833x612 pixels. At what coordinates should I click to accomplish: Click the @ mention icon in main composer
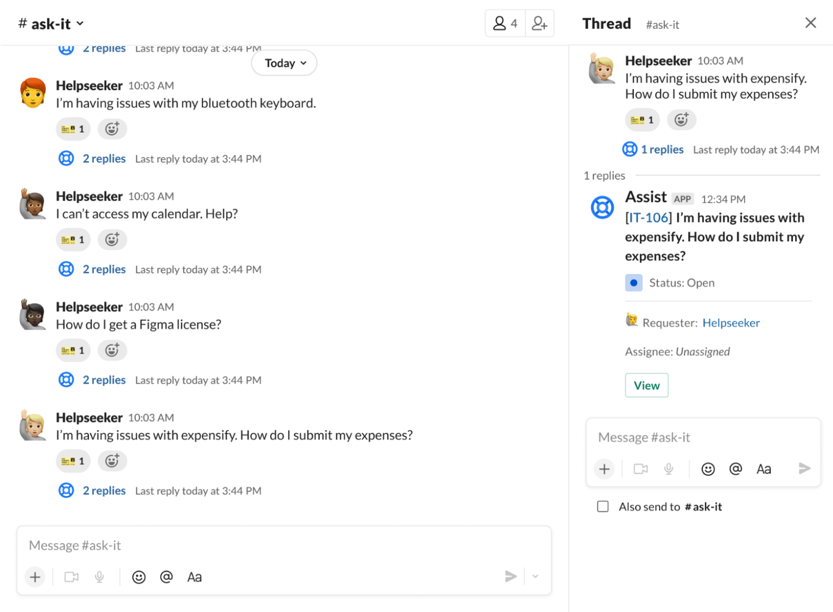(166, 576)
